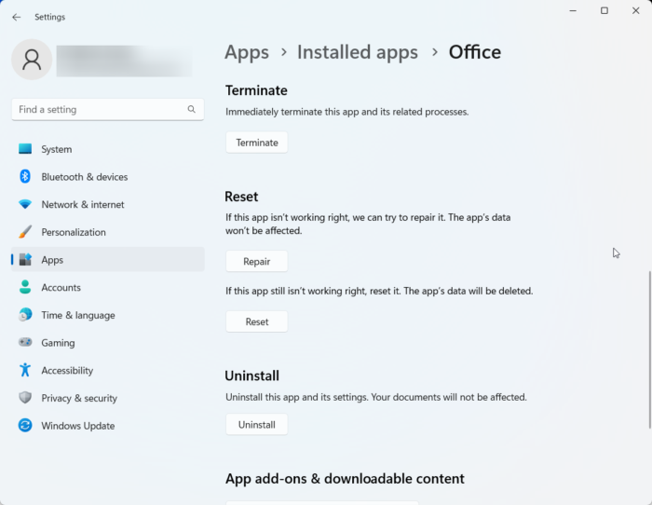This screenshot has width=652, height=505.
Task: Select Accessibility in the sidebar
Action: point(67,371)
